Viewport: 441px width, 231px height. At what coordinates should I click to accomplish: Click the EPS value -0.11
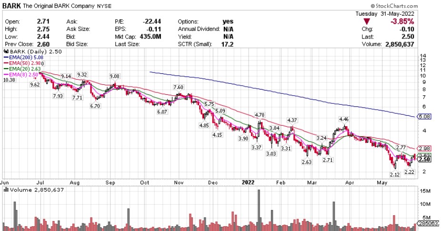click(x=154, y=29)
